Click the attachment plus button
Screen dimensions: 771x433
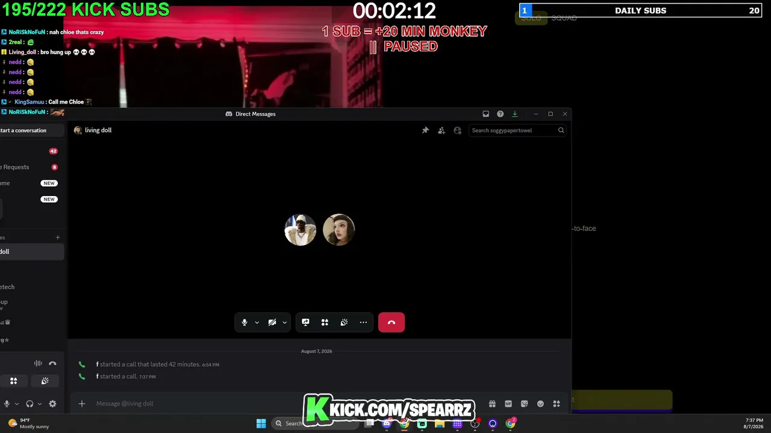[x=82, y=404]
